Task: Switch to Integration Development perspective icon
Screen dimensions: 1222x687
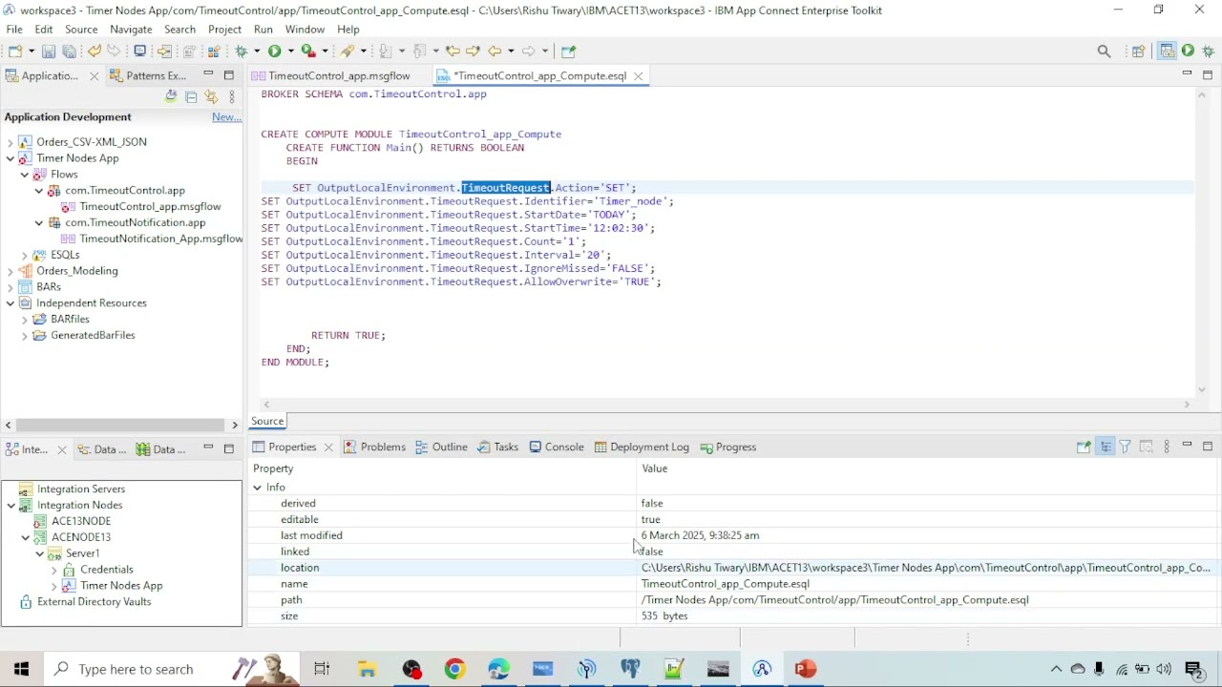Action: click(1167, 51)
